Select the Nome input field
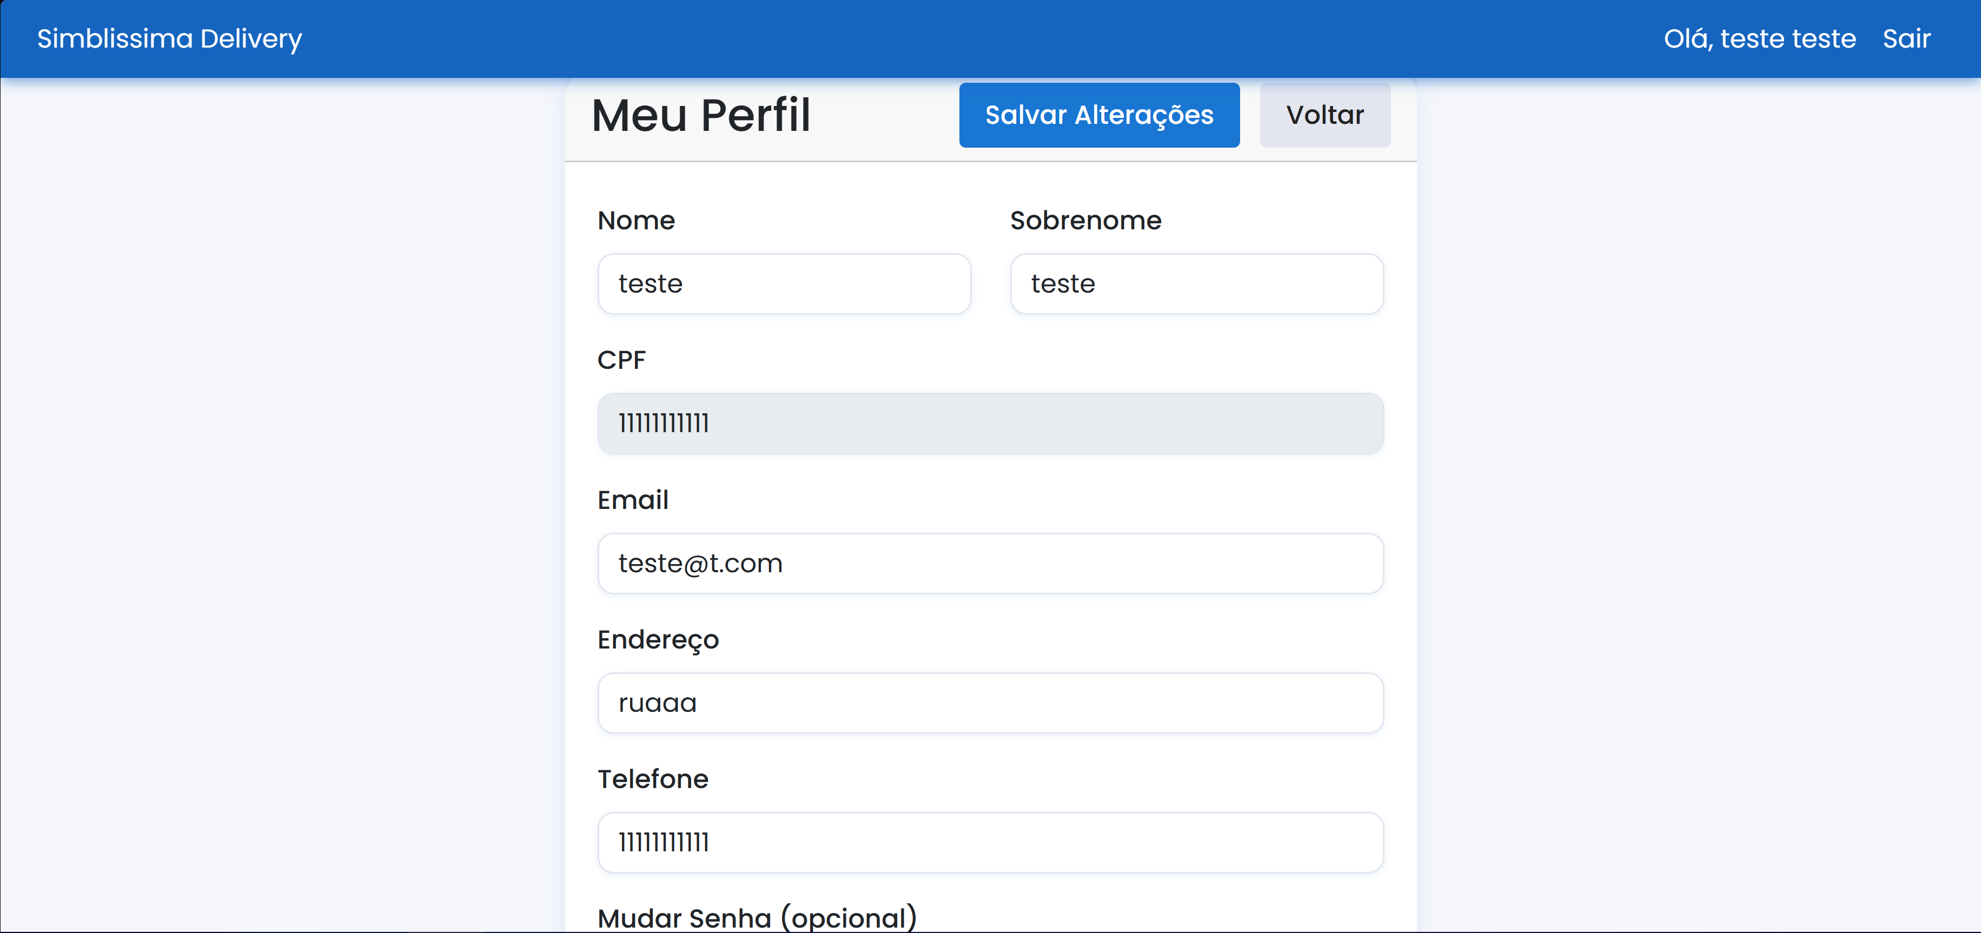Screen dimensions: 1981x933 point(784,283)
